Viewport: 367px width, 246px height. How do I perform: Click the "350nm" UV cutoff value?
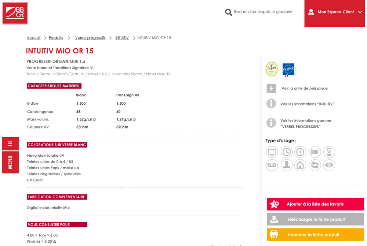pyautogui.click(x=82, y=127)
